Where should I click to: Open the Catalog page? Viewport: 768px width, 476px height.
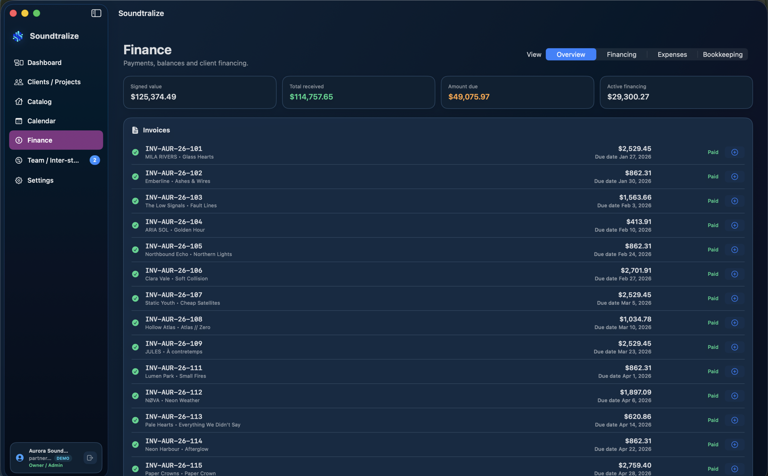pyautogui.click(x=56, y=102)
